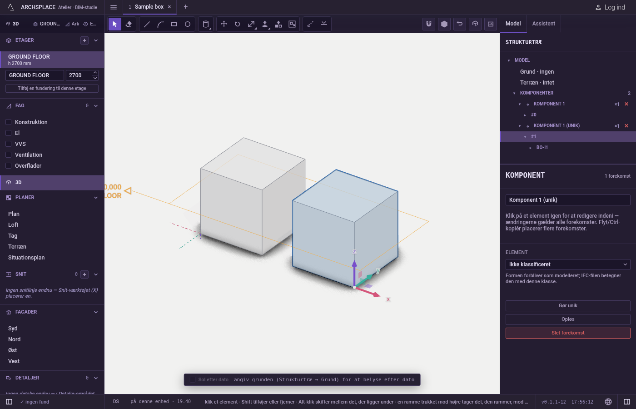Toggle the El discipline checkbox
This screenshot has height=409, width=636.
(8, 133)
